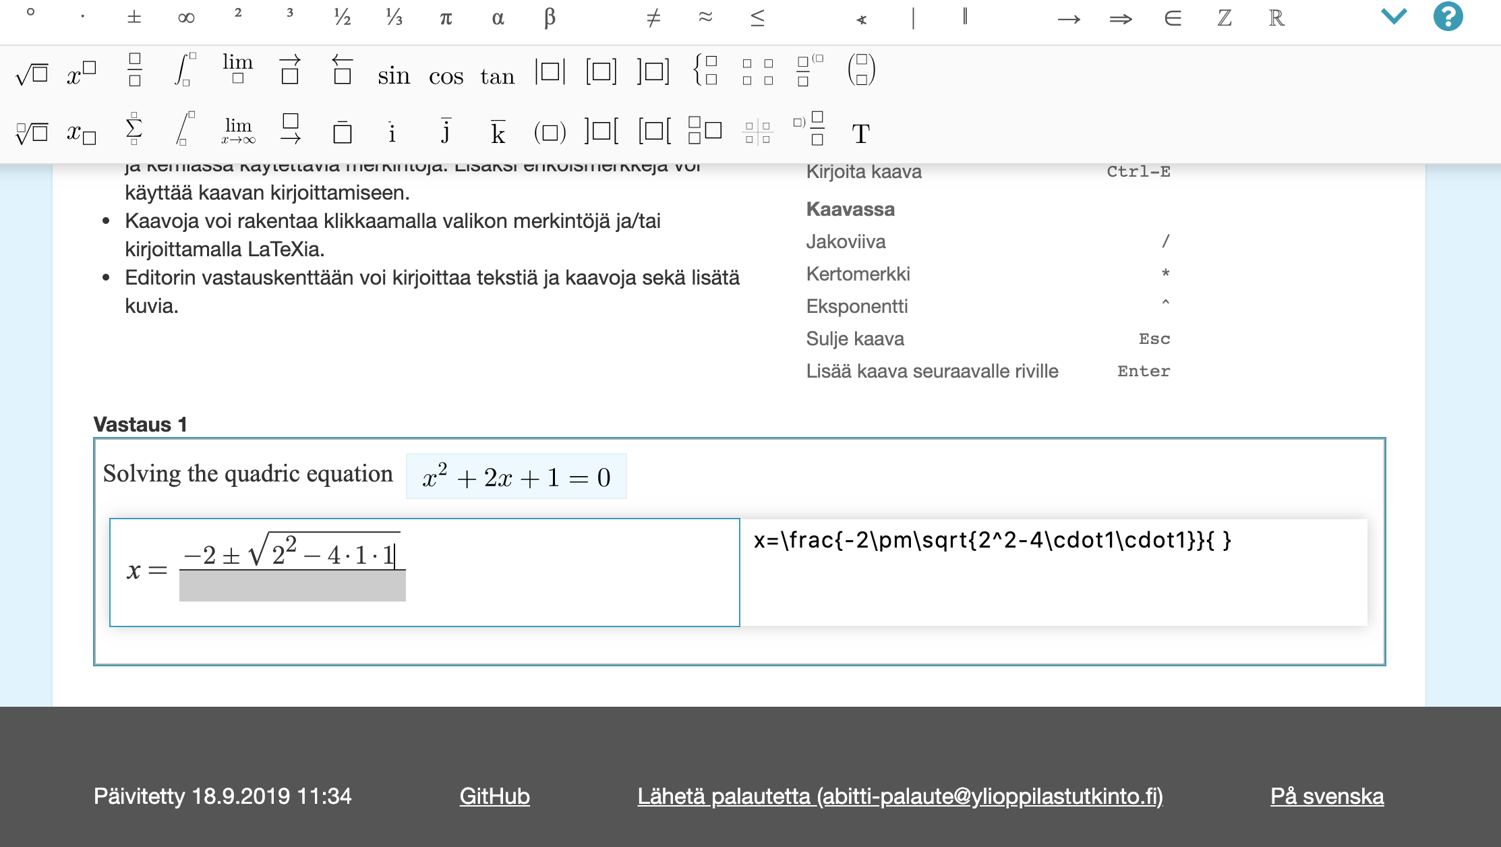Click the empty fraction denominator box

click(292, 586)
